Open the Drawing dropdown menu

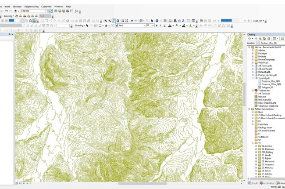pyautogui.click(x=80, y=25)
